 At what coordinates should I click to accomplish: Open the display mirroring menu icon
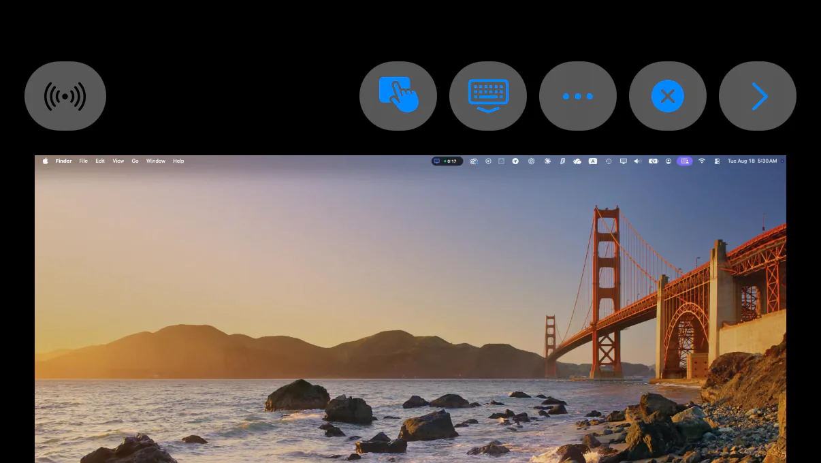click(623, 161)
